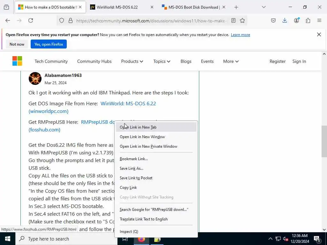Reload the current page
This screenshot has width=327, height=245.
pos(31,20)
